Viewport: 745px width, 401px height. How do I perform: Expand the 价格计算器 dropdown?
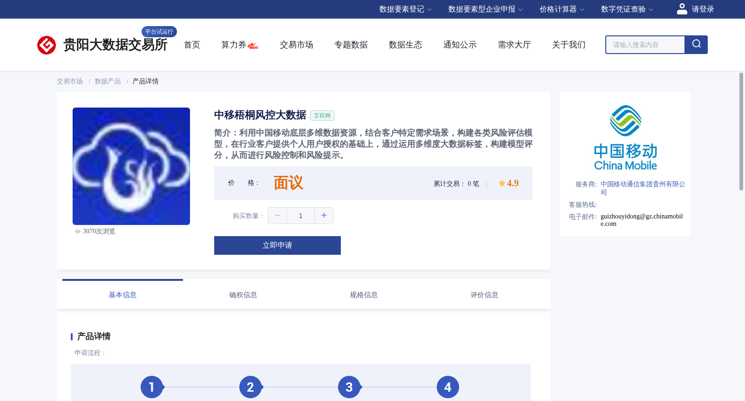coord(562,9)
